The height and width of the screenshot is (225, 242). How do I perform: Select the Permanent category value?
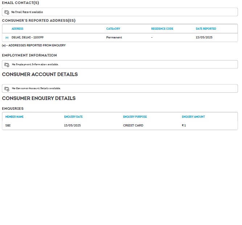click(x=114, y=37)
